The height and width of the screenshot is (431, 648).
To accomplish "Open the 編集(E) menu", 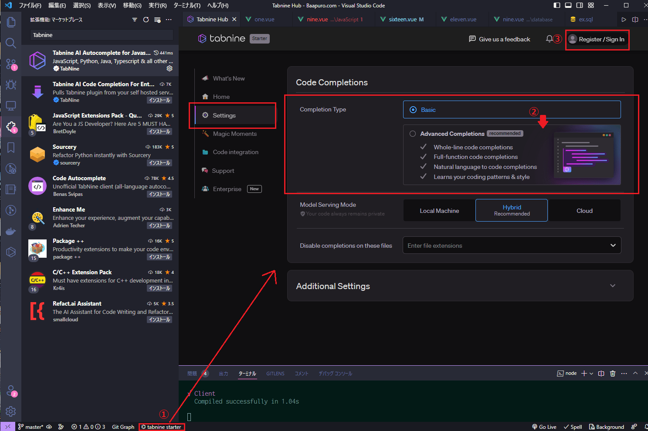I will (57, 5).
